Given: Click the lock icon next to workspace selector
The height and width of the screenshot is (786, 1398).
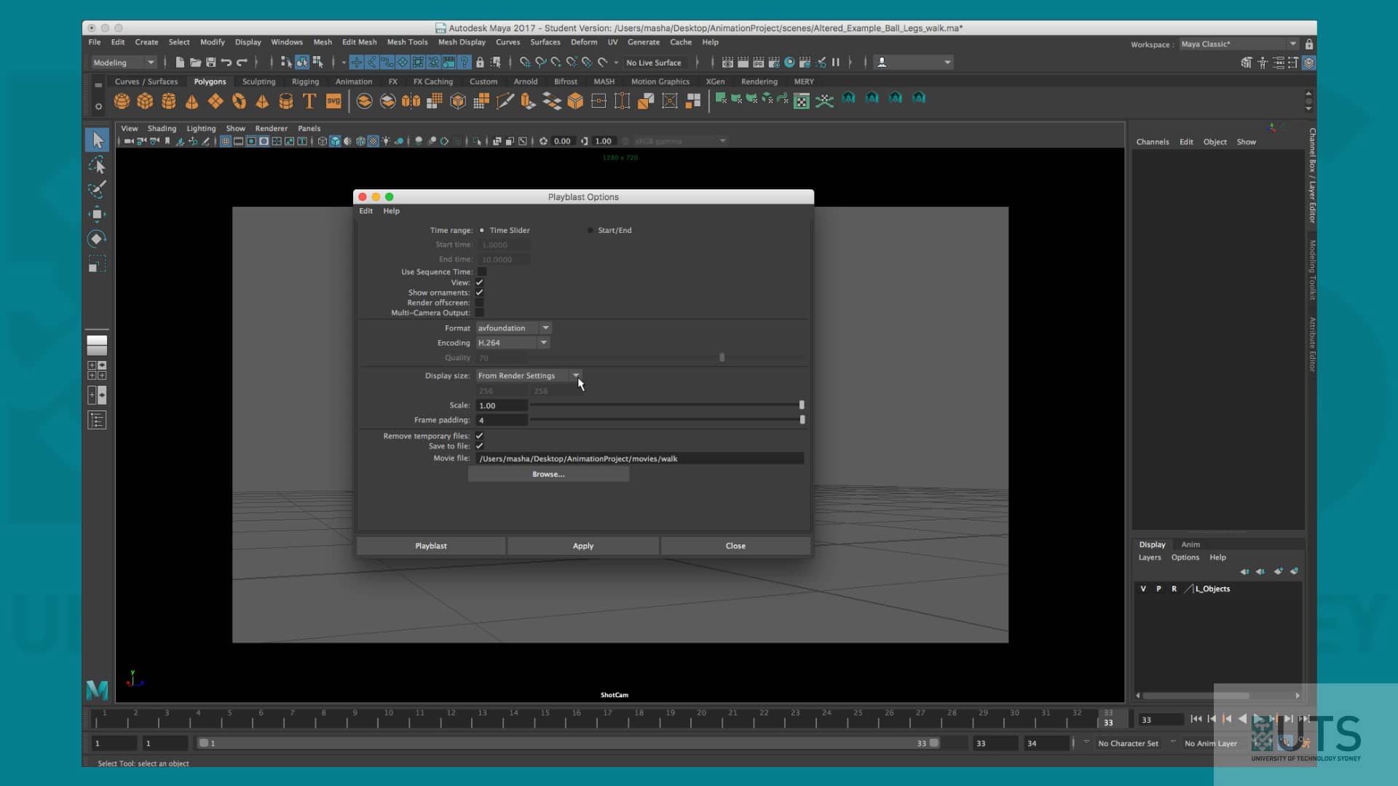Looking at the screenshot, I should 1309,44.
